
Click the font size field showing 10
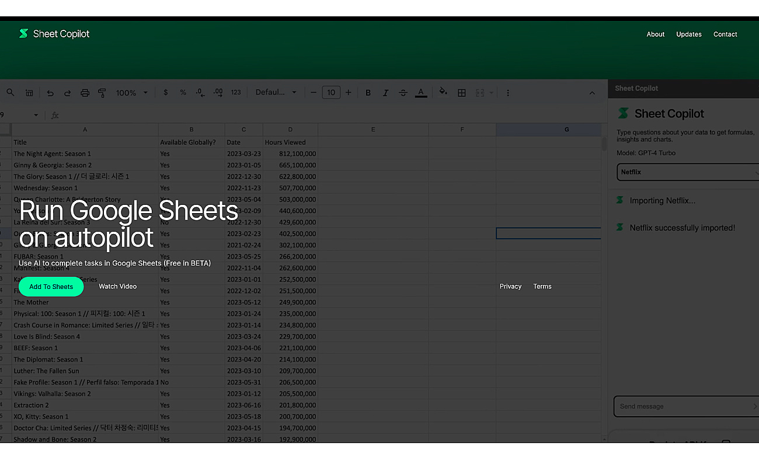[x=331, y=92]
